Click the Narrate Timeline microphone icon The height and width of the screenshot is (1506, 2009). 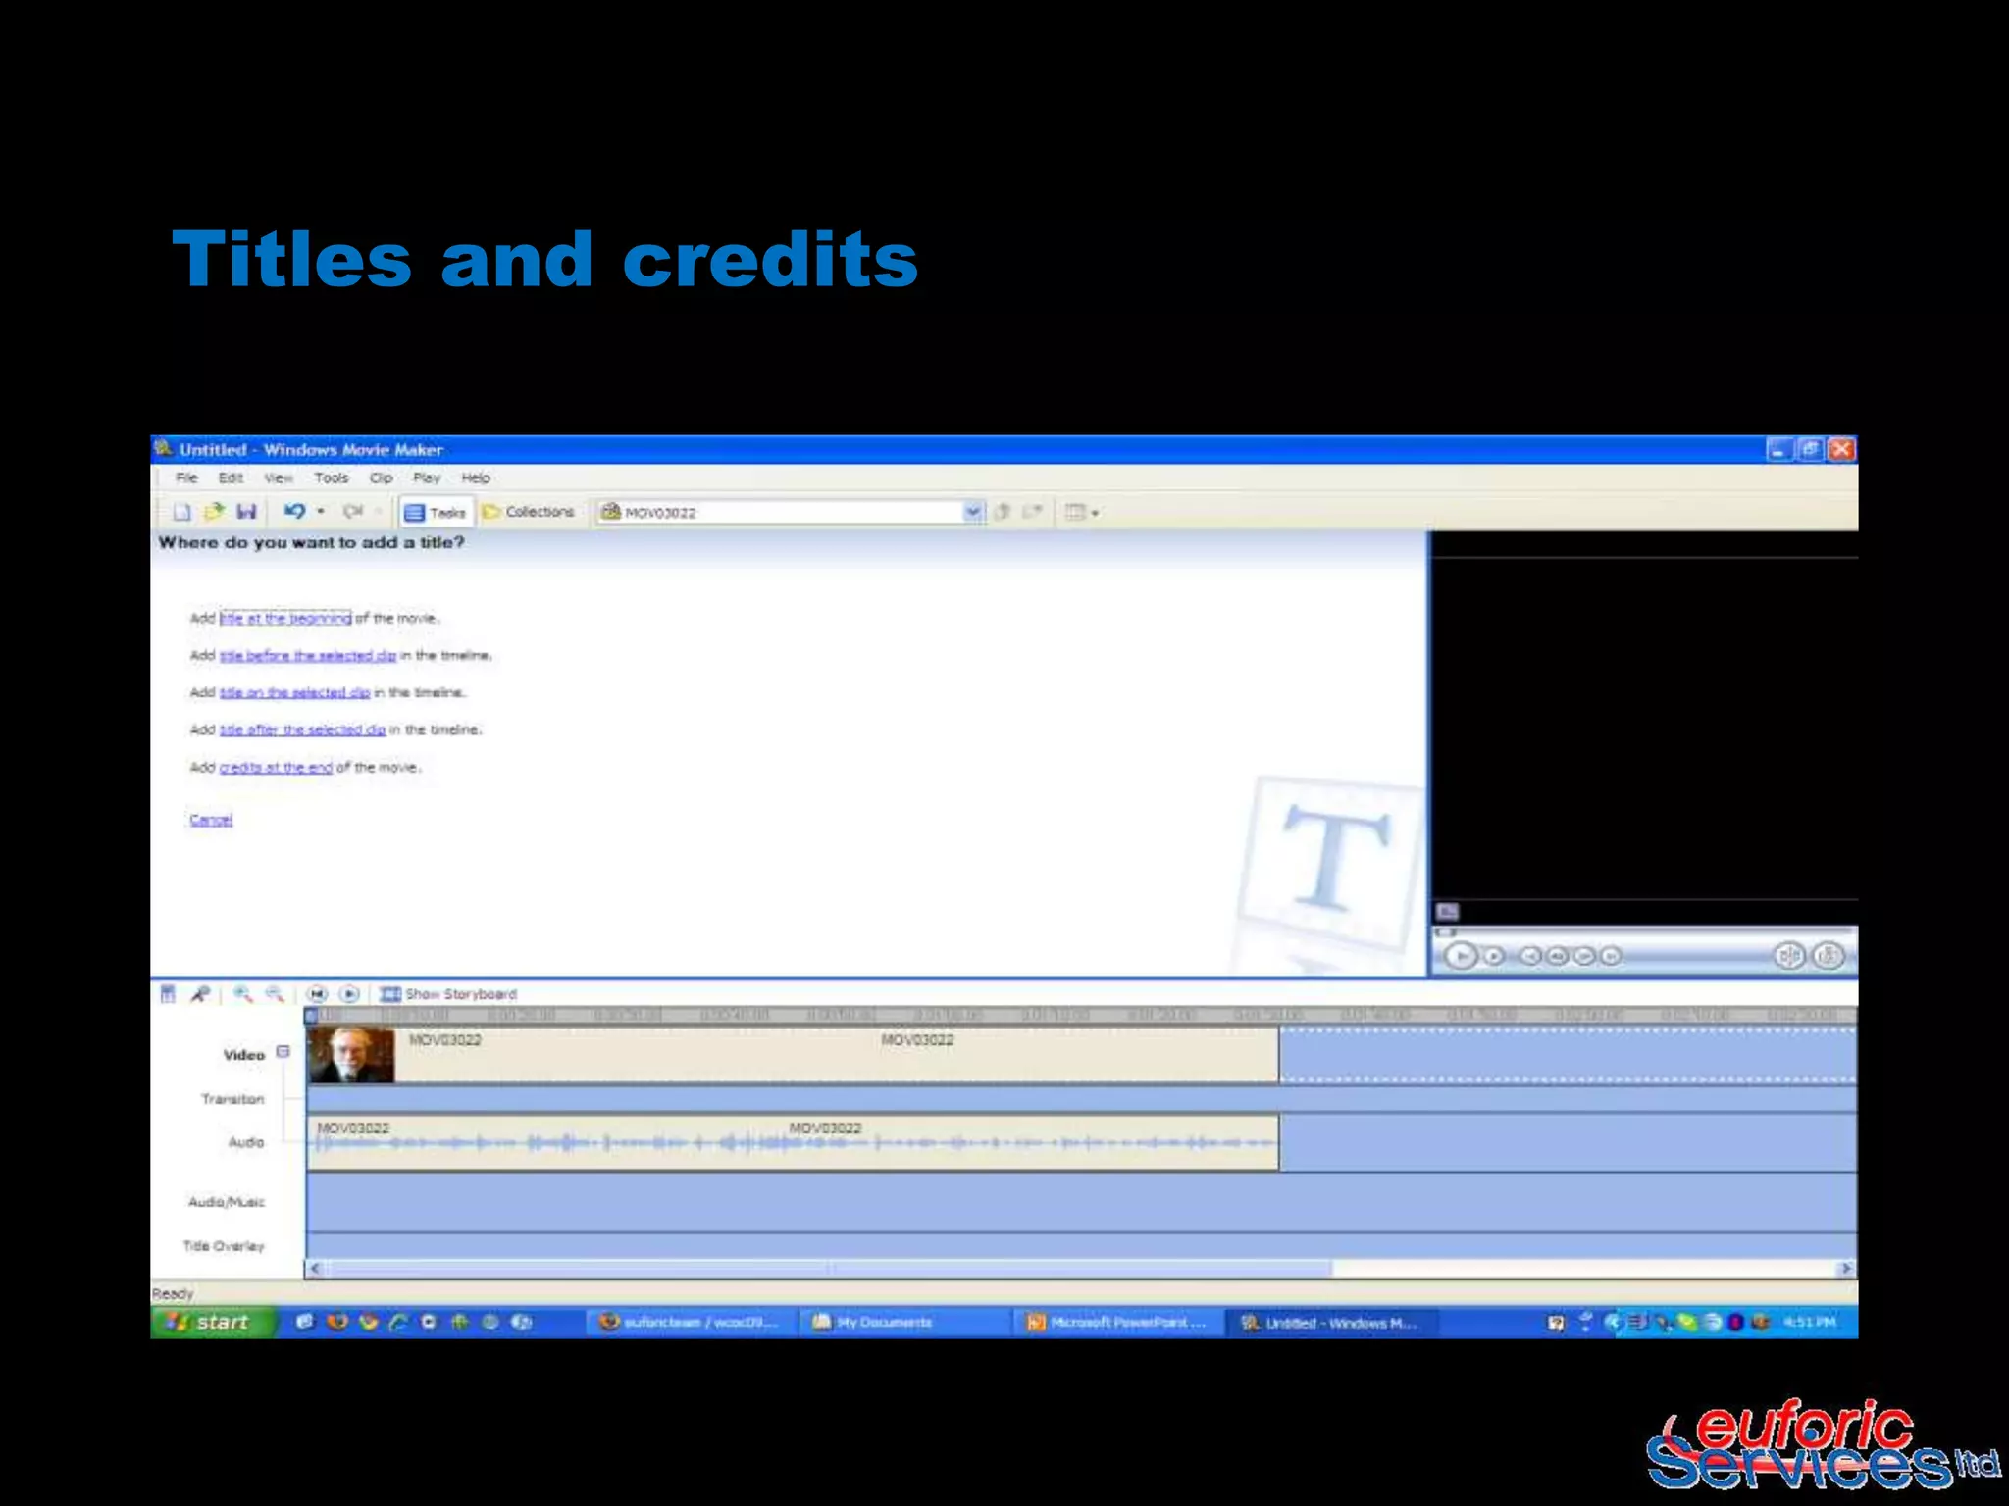(200, 994)
